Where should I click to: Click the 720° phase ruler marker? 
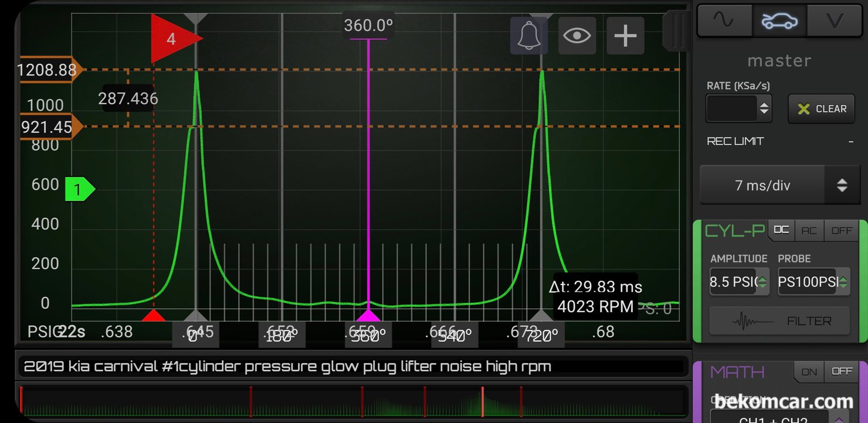click(541, 335)
